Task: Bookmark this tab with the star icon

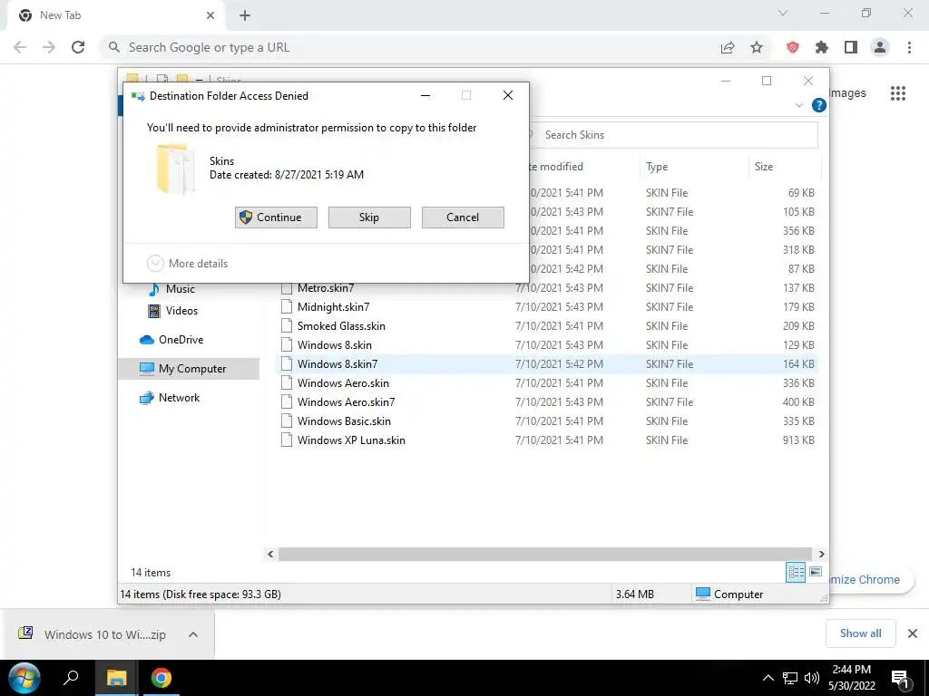Action: 757,47
